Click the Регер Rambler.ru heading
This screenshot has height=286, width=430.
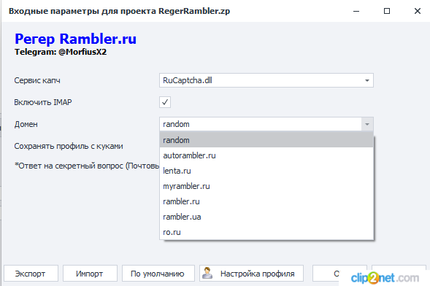75,39
